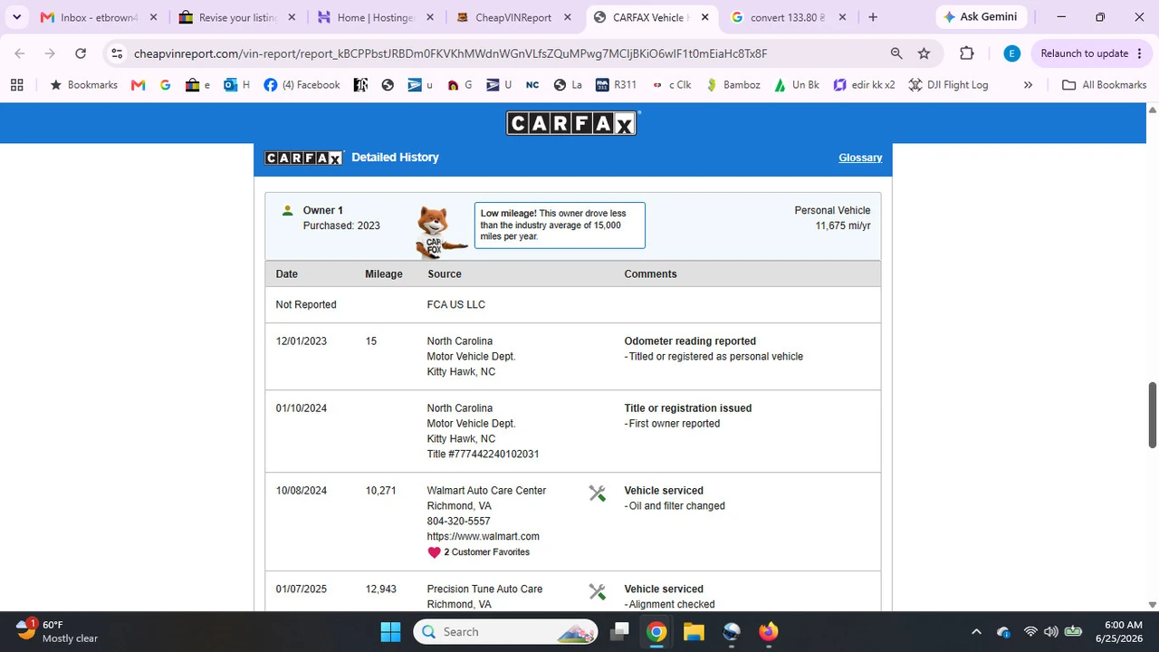
Task: Click the site information icon in address bar
Action: point(117,53)
